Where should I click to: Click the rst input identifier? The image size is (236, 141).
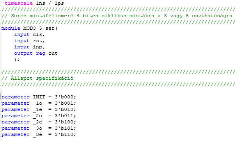(x=37, y=41)
